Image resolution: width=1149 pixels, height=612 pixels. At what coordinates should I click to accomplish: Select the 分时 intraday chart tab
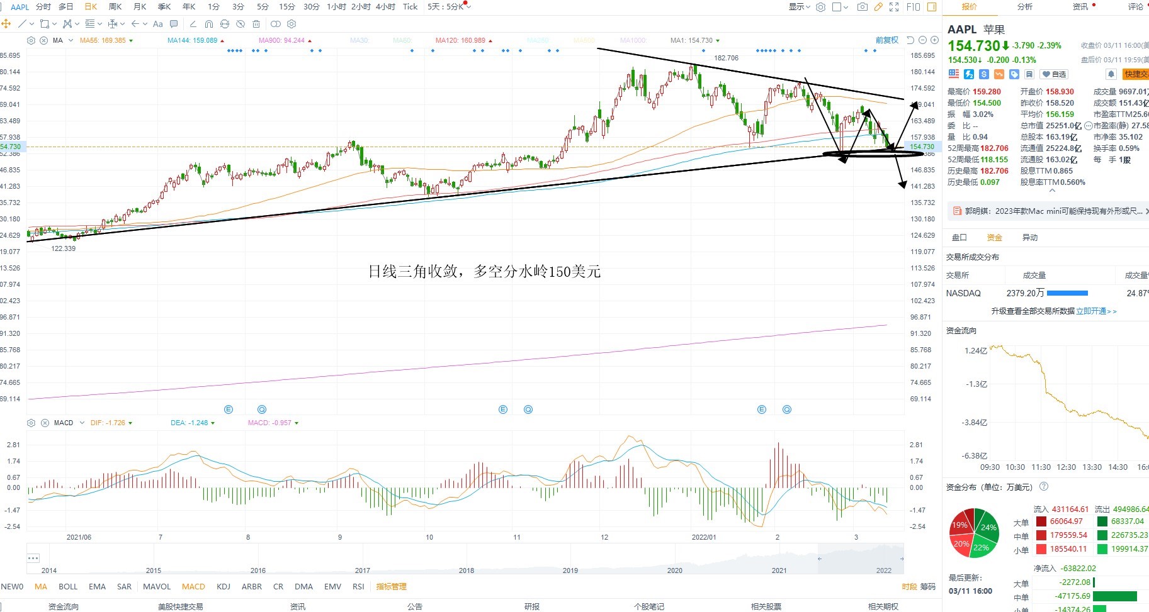43,7
